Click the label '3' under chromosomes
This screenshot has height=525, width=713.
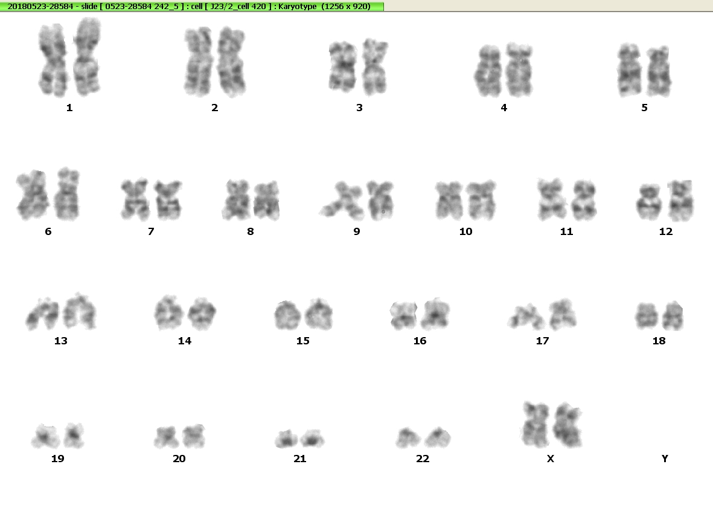359,108
